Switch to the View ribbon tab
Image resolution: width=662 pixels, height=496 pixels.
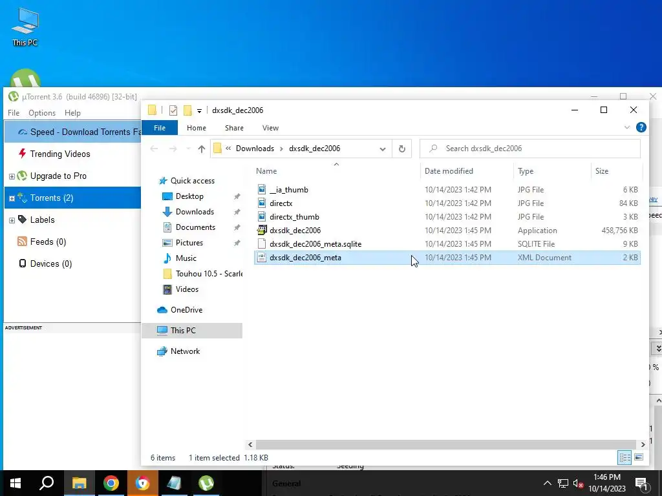click(x=270, y=128)
